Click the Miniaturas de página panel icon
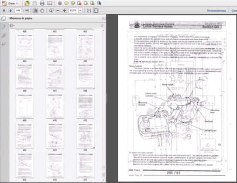This screenshot has width=237, height=183. (3, 19)
